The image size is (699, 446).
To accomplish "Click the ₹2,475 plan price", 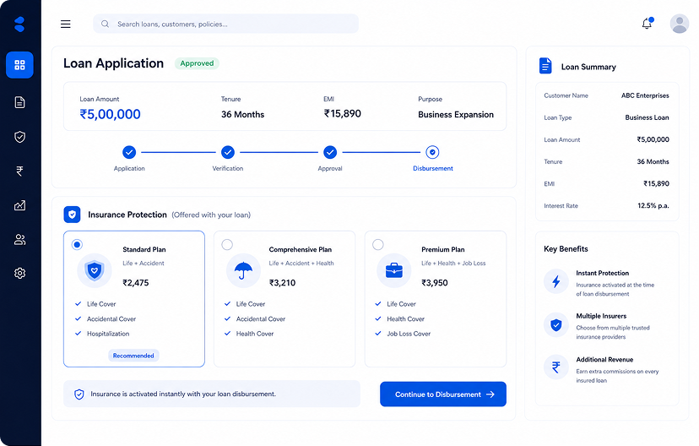I will coord(136,283).
